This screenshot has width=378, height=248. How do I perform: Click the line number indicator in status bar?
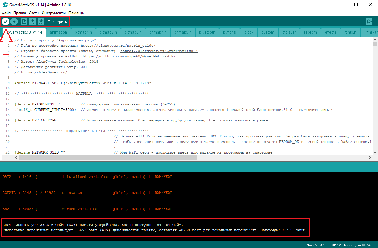(x=3, y=245)
